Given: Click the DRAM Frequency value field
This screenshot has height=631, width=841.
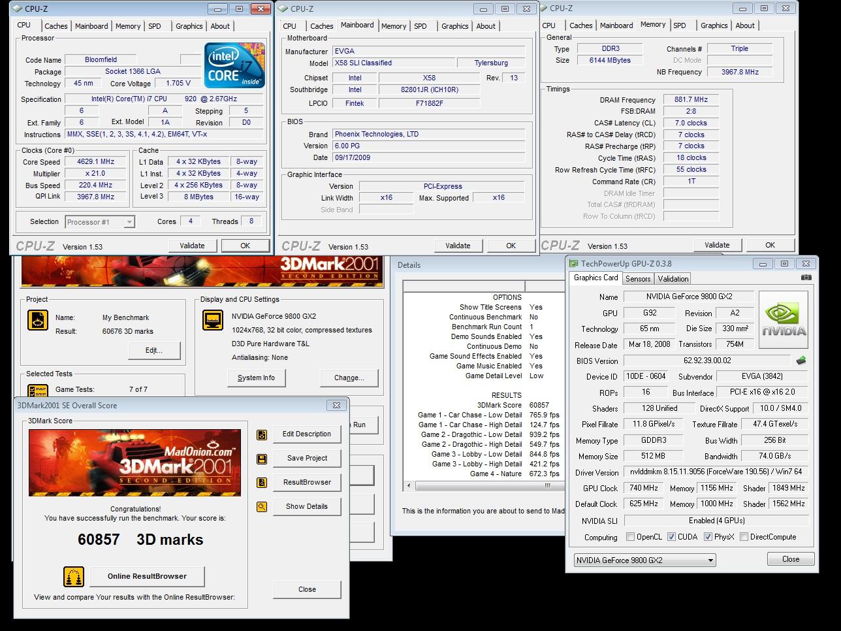Looking at the screenshot, I should [691, 99].
